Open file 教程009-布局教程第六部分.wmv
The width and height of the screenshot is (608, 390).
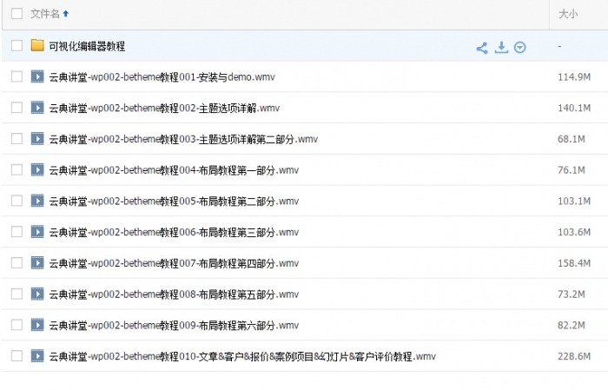[x=174, y=325]
